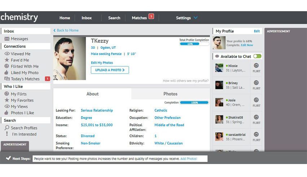Flirt with Josie using smiley icon
Screen dimensions: 307x177
click(256, 100)
